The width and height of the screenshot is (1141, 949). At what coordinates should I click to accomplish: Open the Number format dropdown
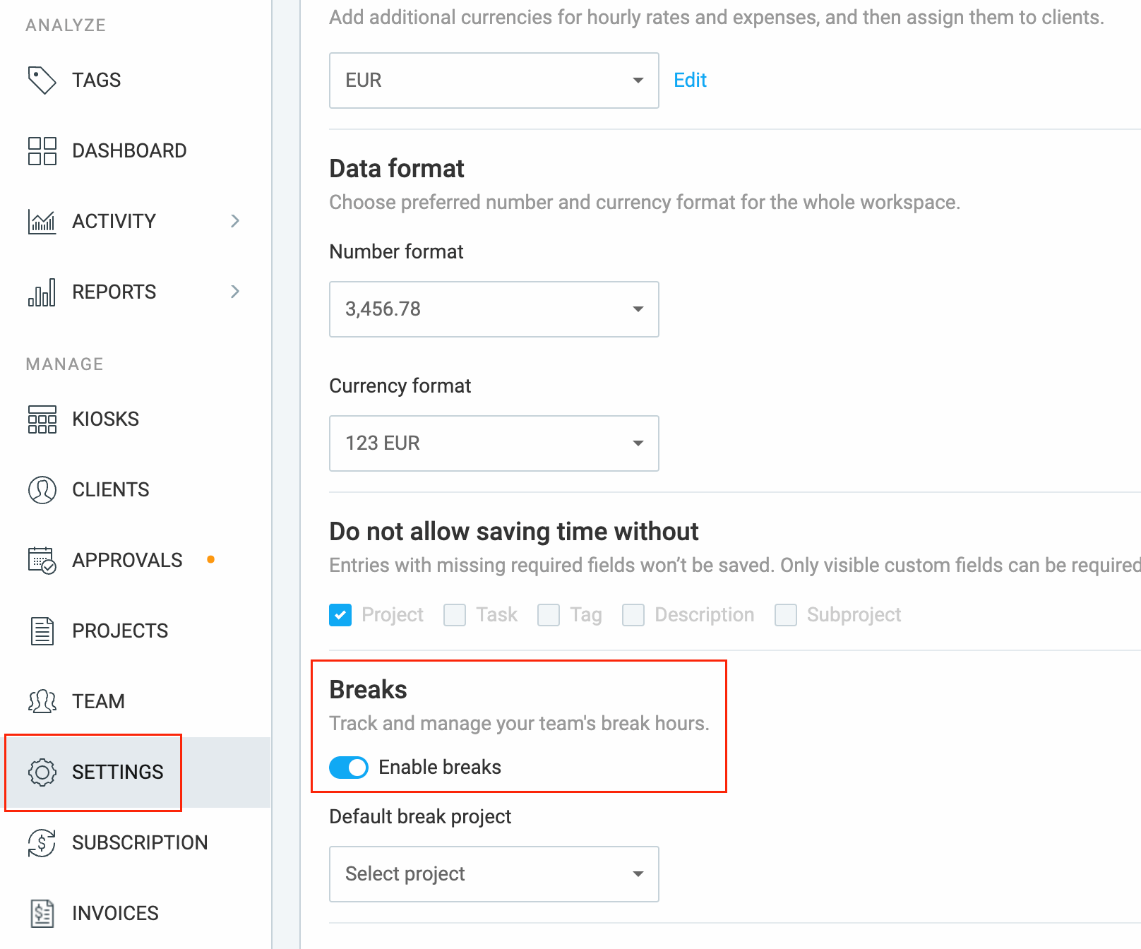[494, 309]
